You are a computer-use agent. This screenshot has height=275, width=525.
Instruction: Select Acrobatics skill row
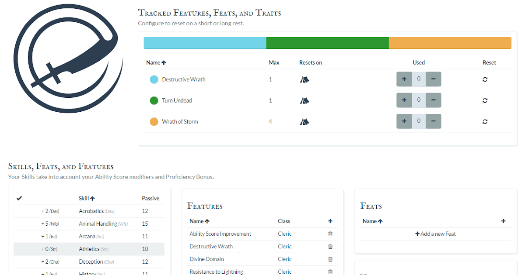click(89, 211)
